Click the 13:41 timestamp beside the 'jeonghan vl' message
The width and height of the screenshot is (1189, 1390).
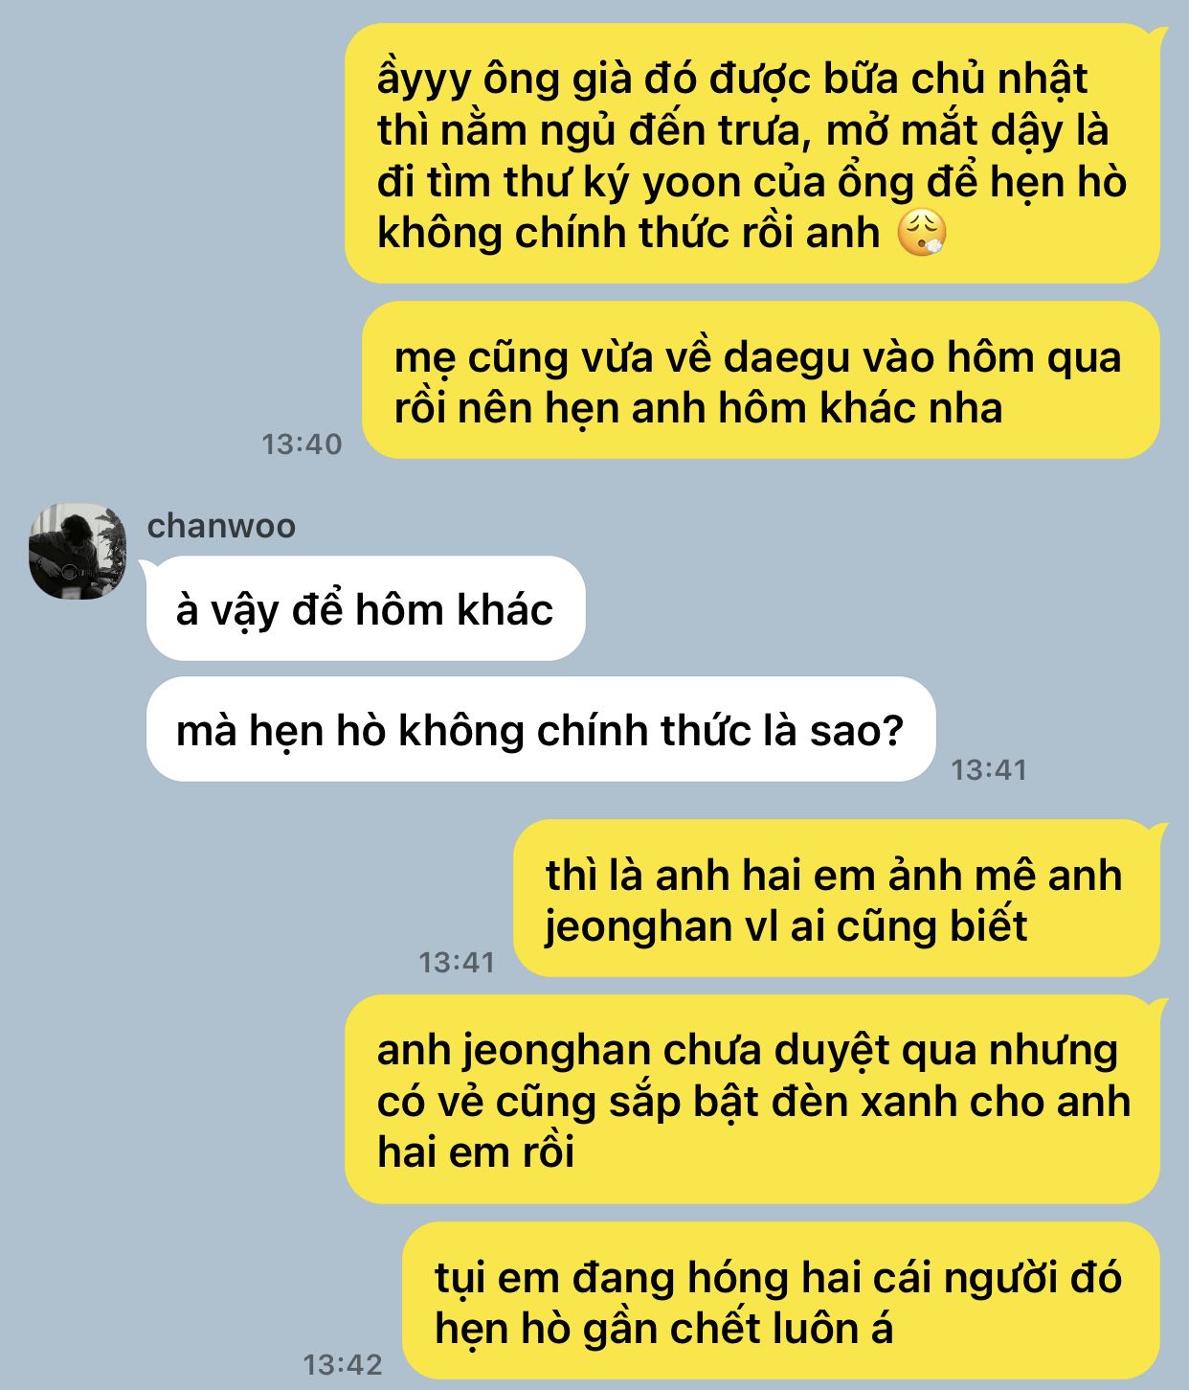tap(457, 962)
